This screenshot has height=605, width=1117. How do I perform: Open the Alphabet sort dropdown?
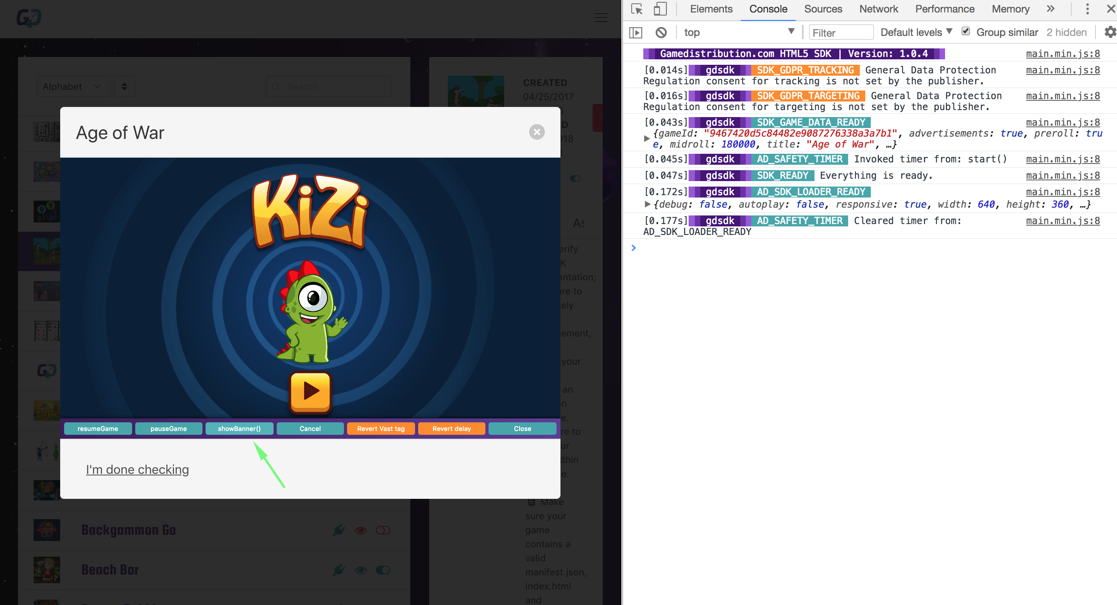[73, 87]
